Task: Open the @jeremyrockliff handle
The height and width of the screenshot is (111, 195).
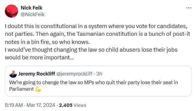Action: [75, 74]
